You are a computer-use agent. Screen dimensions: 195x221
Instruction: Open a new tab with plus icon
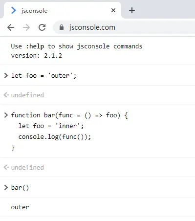pyautogui.click(x=132, y=10)
